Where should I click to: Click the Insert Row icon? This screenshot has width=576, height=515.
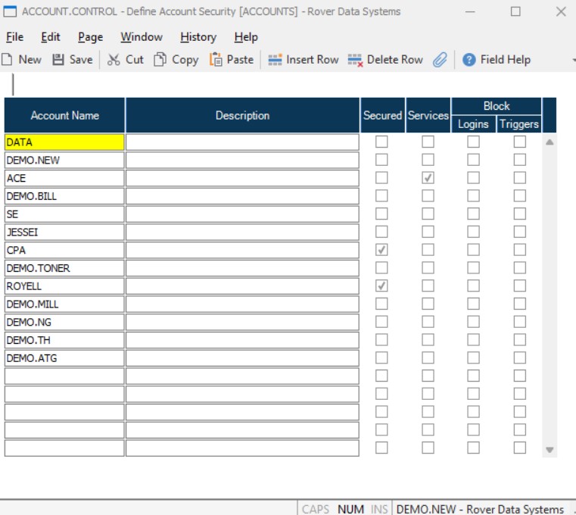275,60
